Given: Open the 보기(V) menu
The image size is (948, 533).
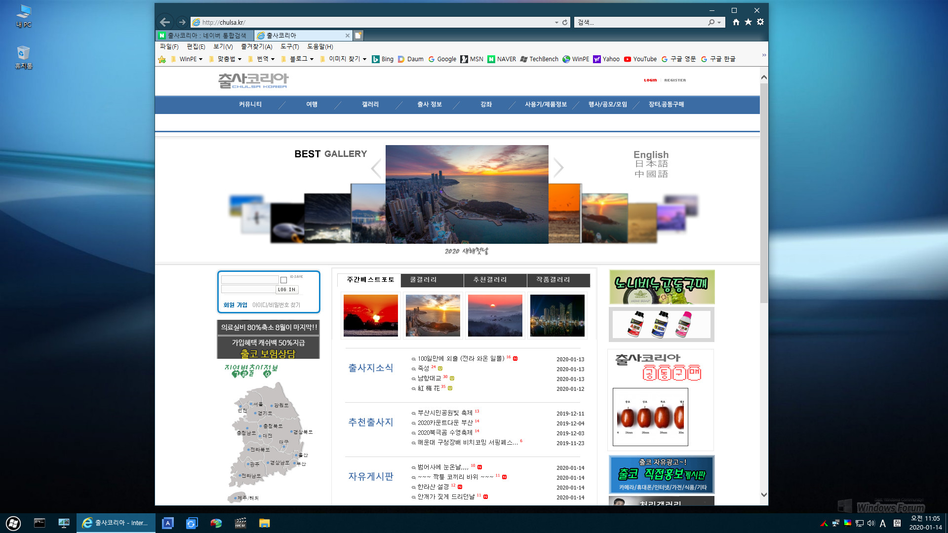Looking at the screenshot, I should (223, 47).
